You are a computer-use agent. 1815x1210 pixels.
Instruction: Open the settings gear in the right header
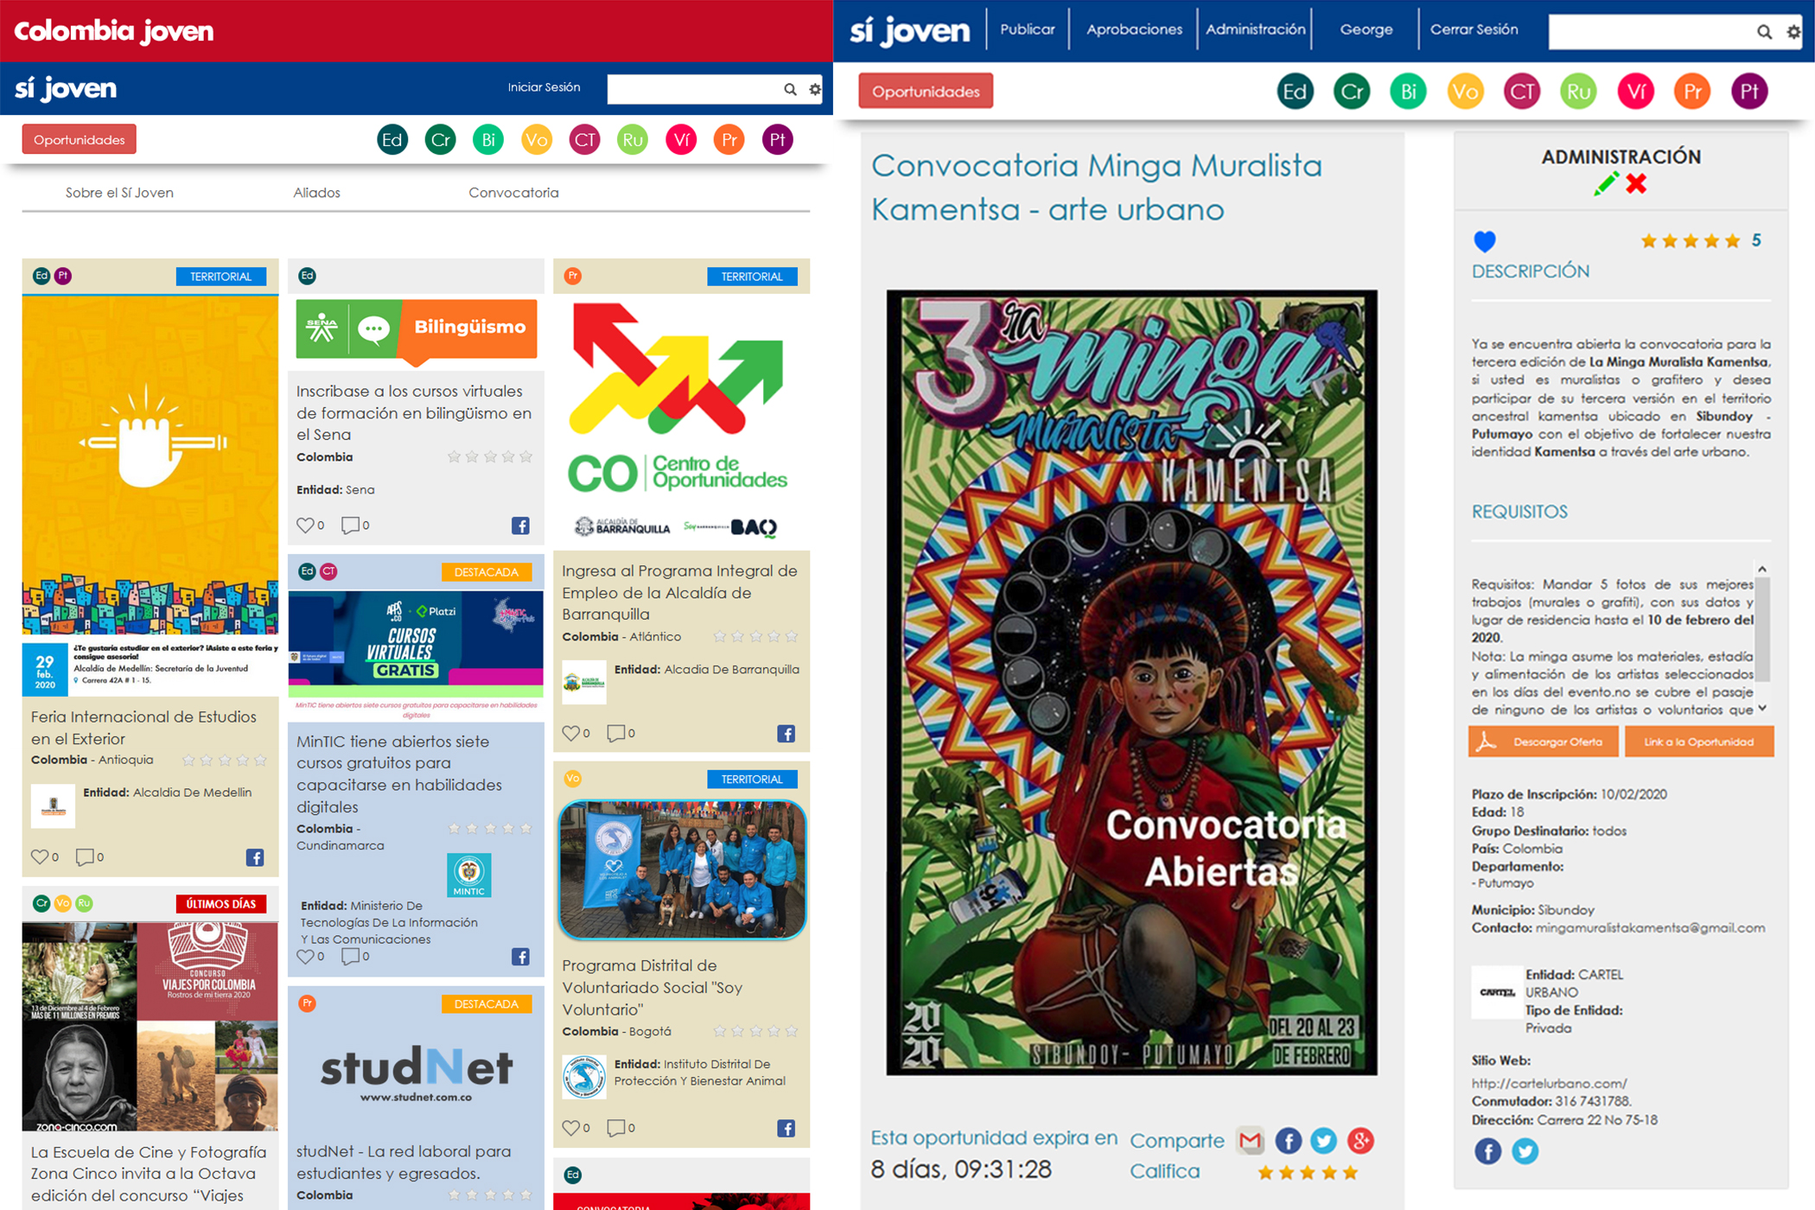1794,32
